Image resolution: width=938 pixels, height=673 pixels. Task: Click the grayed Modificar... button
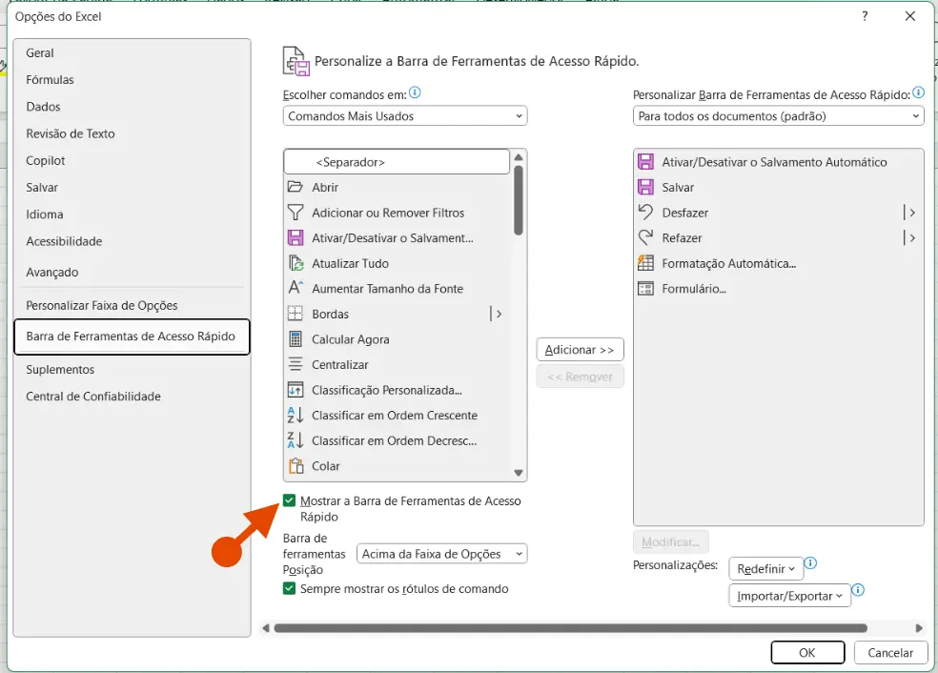(x=670, y=542)
